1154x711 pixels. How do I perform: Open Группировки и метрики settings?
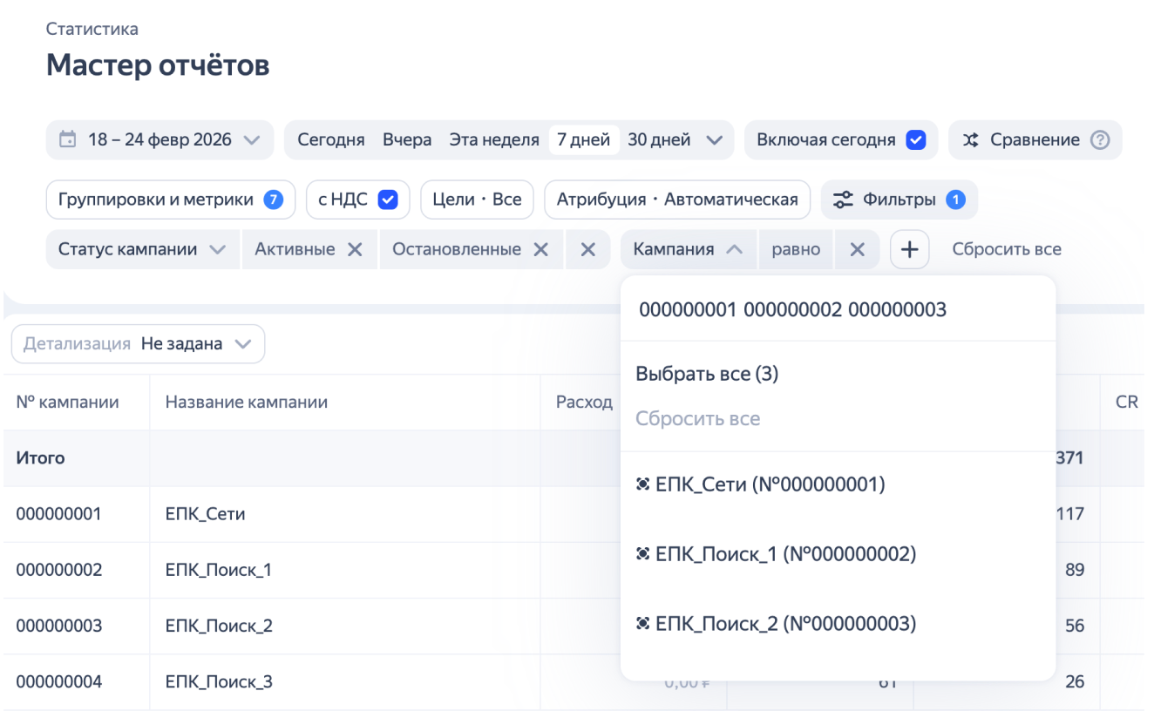tap(171, 200)
